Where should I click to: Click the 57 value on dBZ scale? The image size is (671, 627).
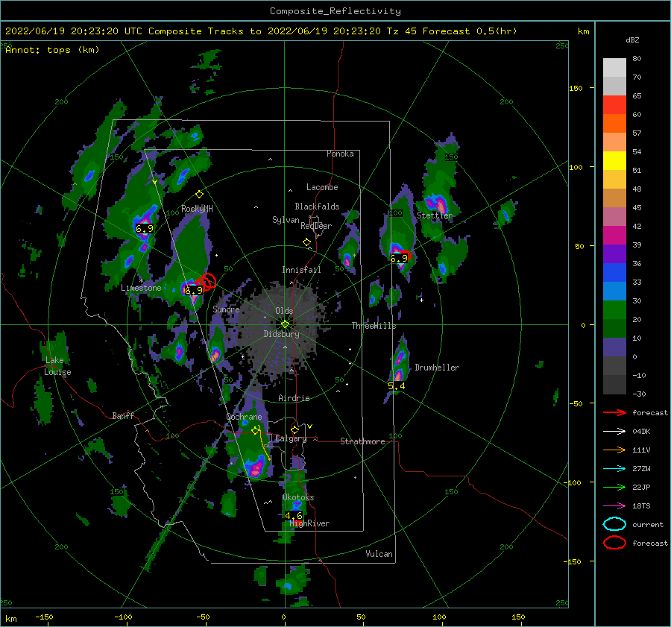[x=637, y=133]
